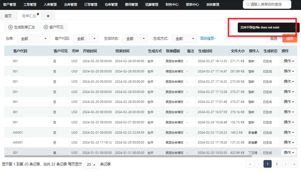Expand 高级搜索 options
Viewport: 301px width, 173px height.
coord(208,38)
